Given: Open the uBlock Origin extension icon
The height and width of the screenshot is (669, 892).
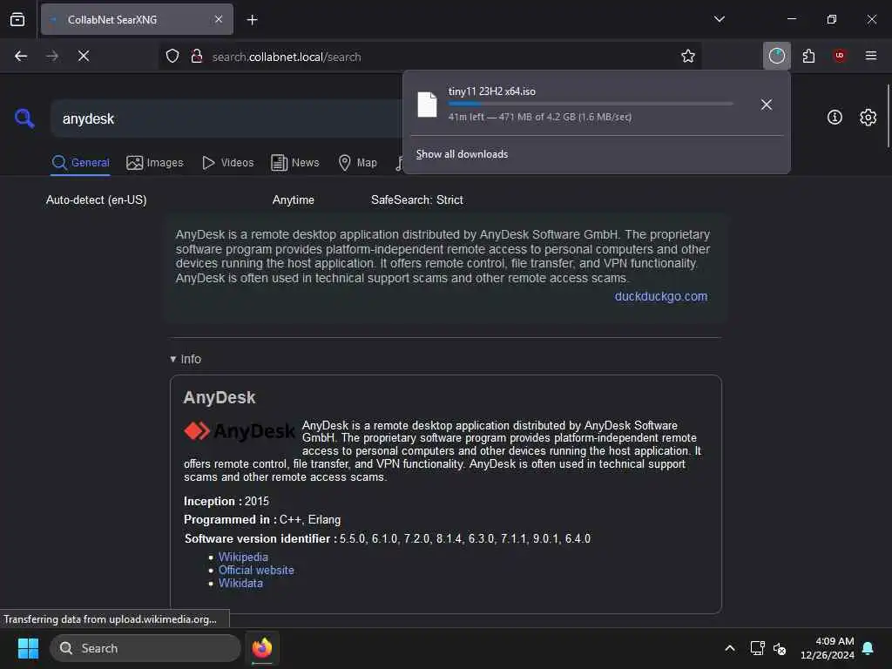Looking at the screenshot, I should 840,56.
